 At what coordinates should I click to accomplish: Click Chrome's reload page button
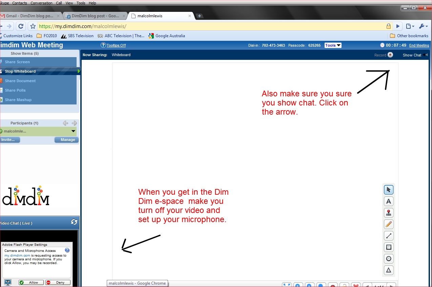(x=21, y=26)
